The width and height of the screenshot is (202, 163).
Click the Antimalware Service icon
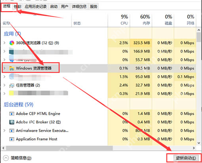click(x=11, y=131)
